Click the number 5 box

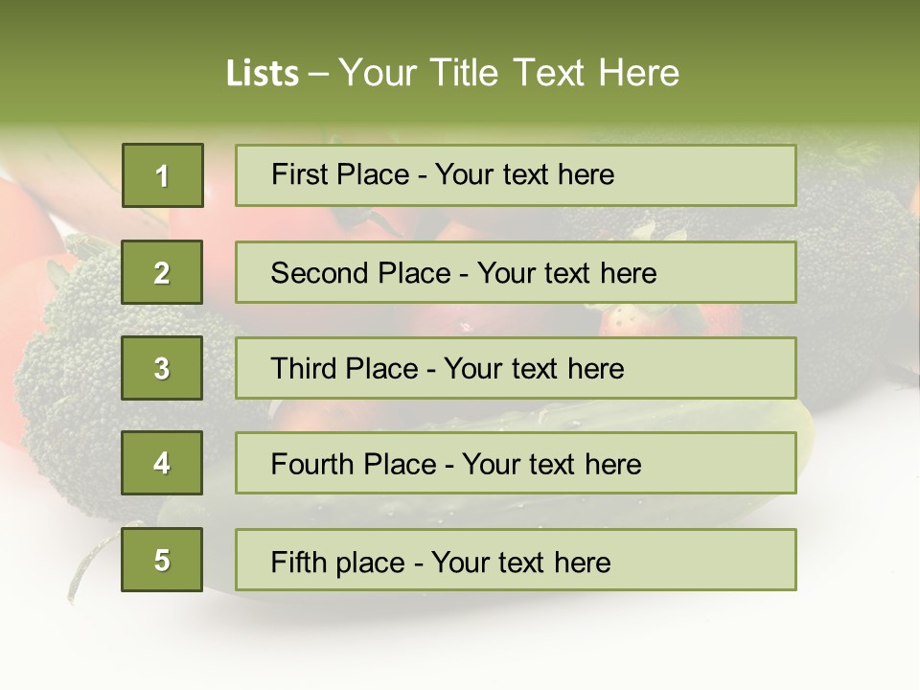[x=162, y=560]
